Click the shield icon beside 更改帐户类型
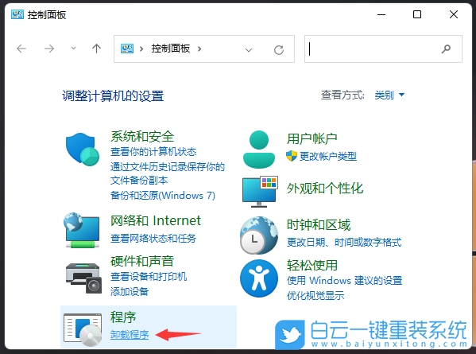Screen dimensions: 476x354 [292, 156]
